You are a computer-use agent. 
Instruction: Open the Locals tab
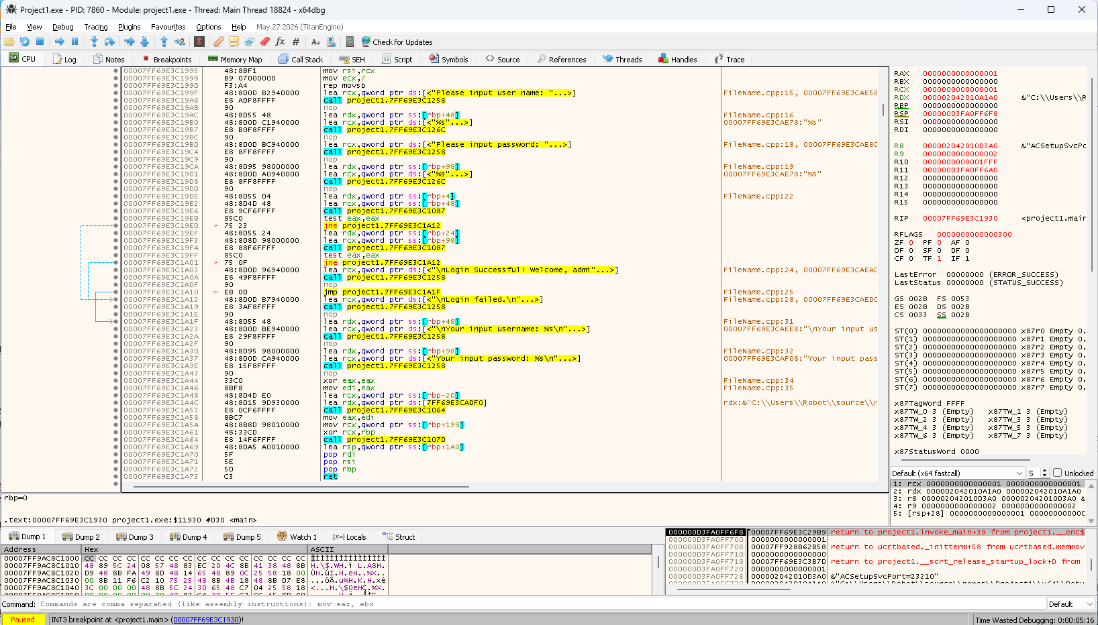pyautogui.click(x=350, y=536)
